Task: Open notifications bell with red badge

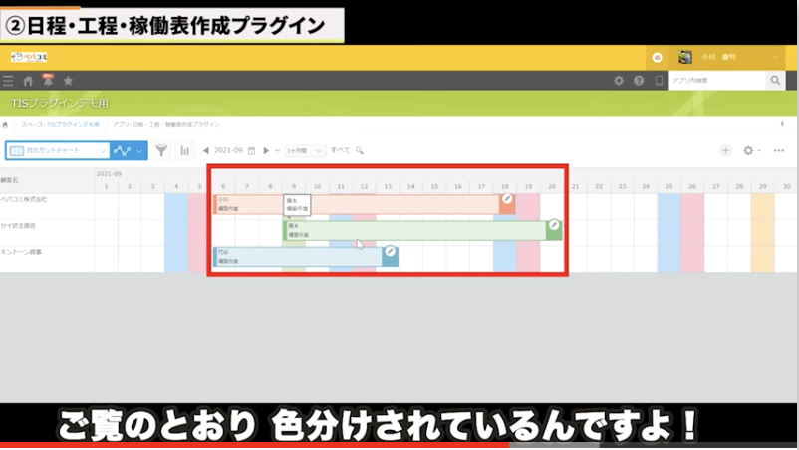Action: click(x=47, y=80)
